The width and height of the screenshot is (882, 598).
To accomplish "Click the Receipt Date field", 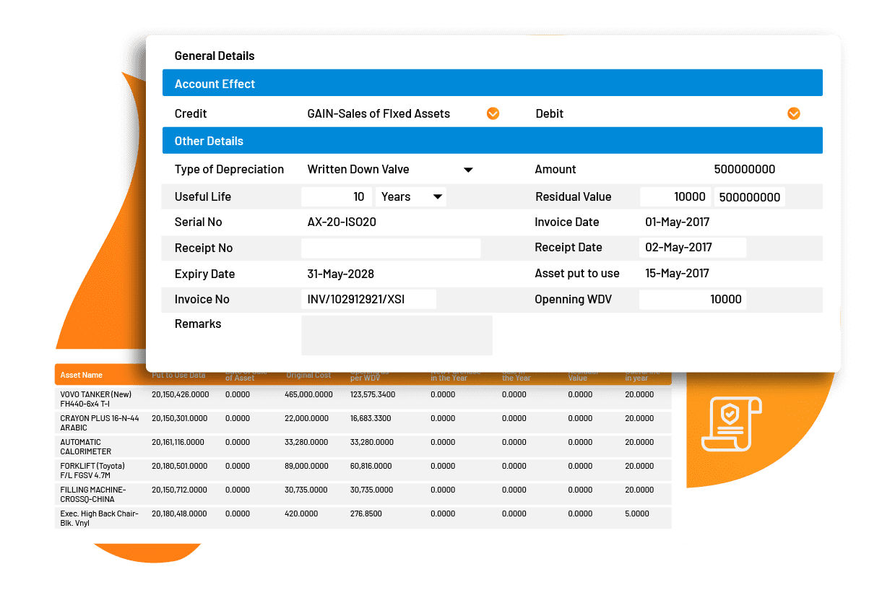I will click(x=692, y=247).
